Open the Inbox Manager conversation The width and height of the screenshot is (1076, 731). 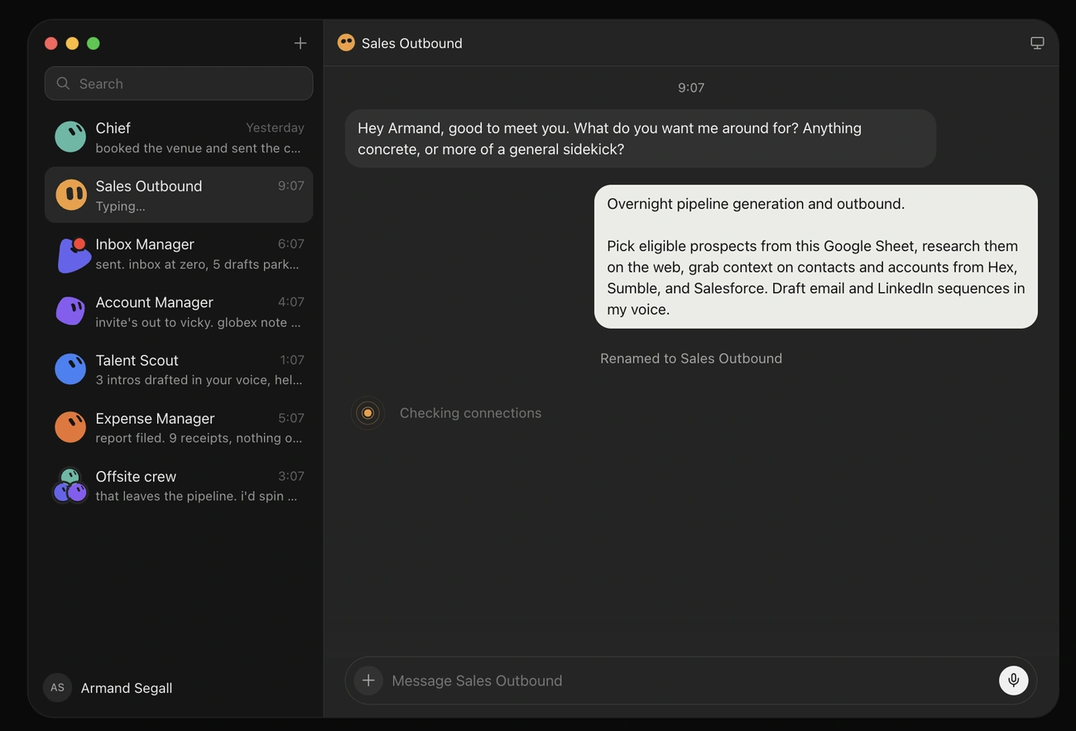(179, 253)
